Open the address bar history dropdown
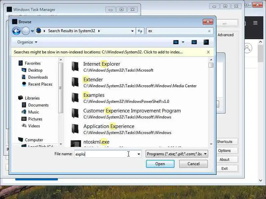266x199 pixels. pos(132,31)
